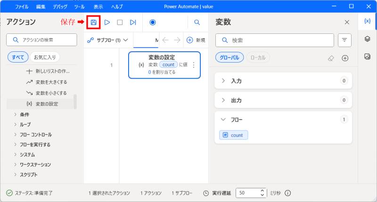
Task: Click the count variable chip under フロー
Action: click(233, 135)
